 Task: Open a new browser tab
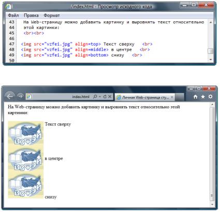(x=180, y=97)
